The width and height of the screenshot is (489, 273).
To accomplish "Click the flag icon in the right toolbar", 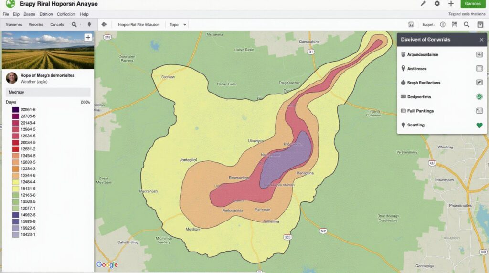I will point(454,24).
